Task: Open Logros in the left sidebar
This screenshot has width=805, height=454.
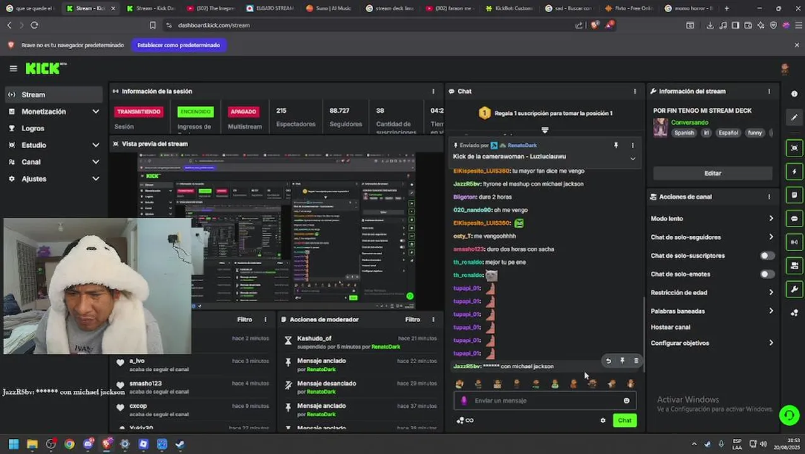Action: pos(53,128)
